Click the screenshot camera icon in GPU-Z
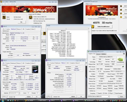 pyautogui.click(x=124, y=54)
